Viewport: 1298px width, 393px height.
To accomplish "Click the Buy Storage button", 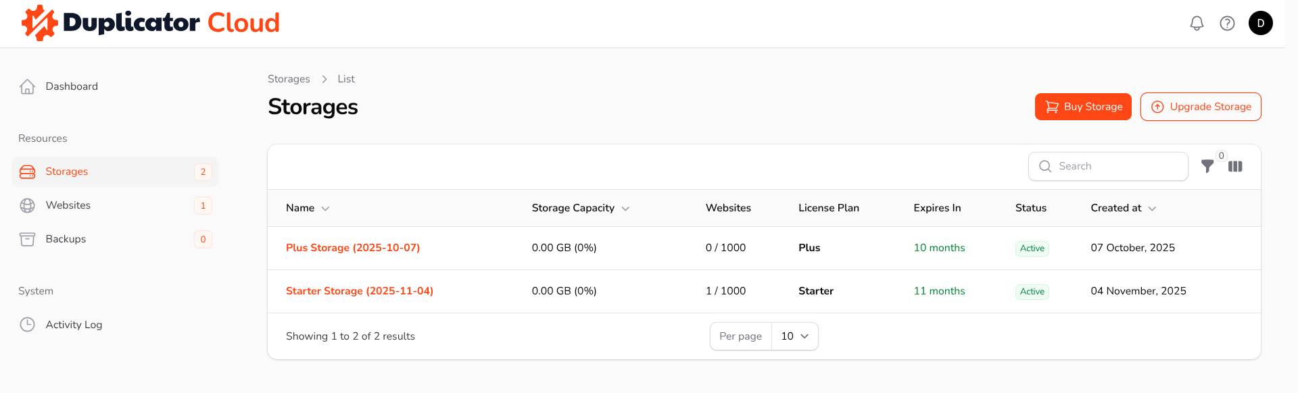I will point(1082,107).
